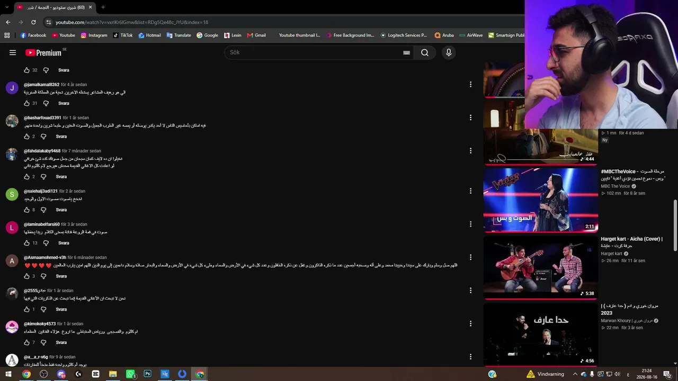
Task: Open the MBC The Voice channel link
Action: point(615,186)
